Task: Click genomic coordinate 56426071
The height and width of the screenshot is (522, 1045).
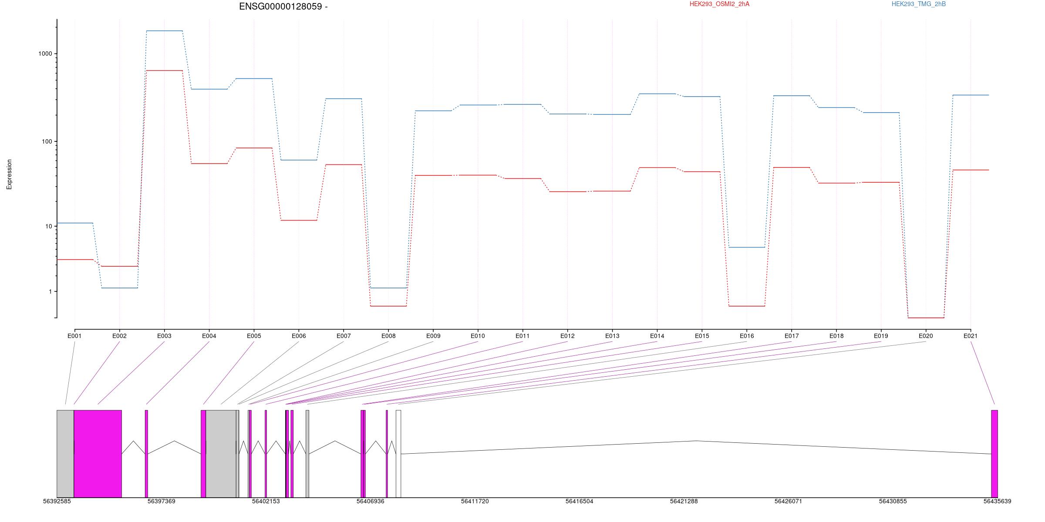Action: [x=788, y=501]
